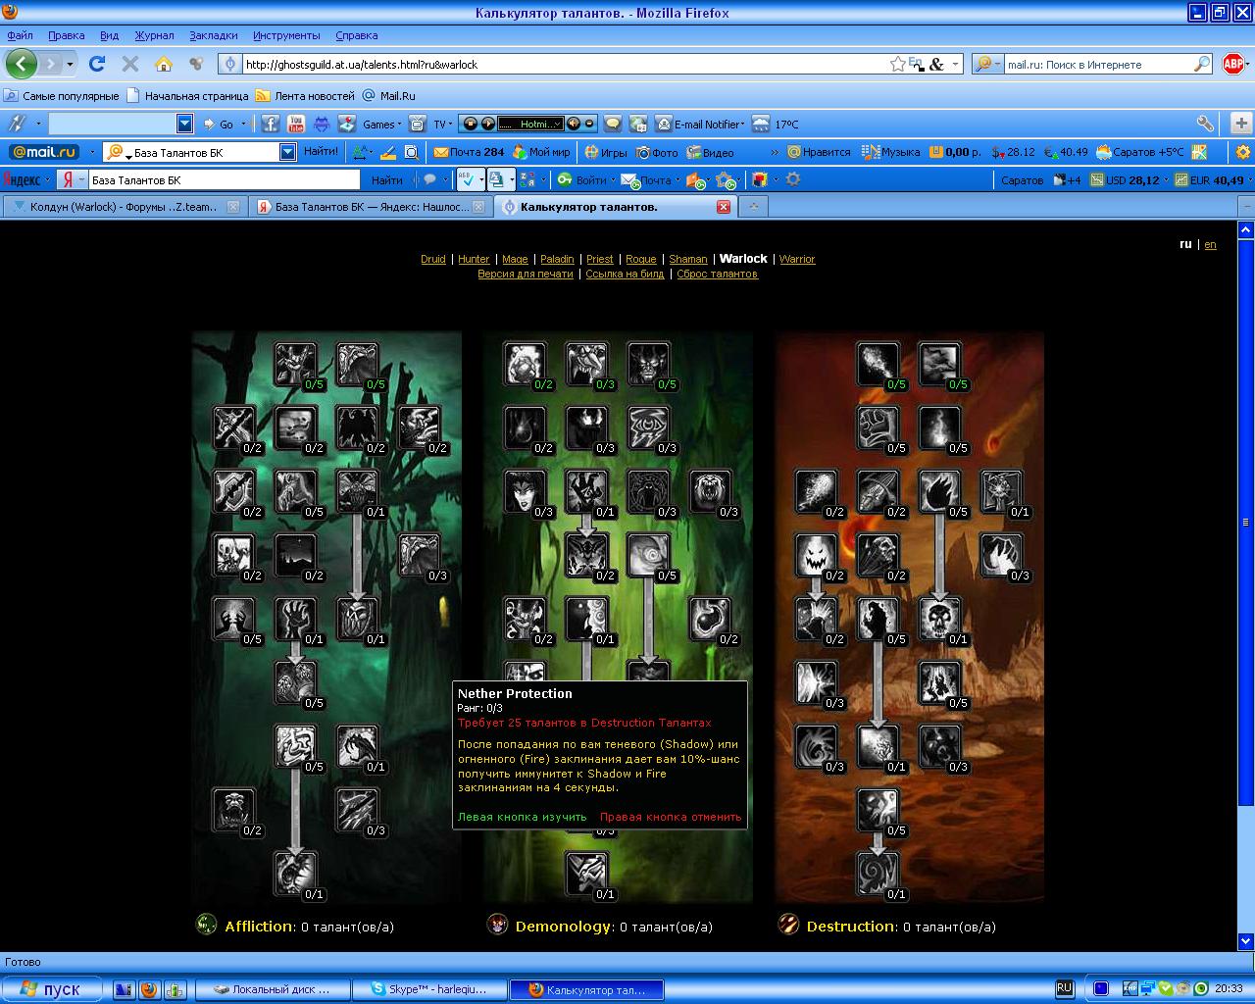
Task: Open the YouTube toolbar icon
Action: (x=295, y=124)
